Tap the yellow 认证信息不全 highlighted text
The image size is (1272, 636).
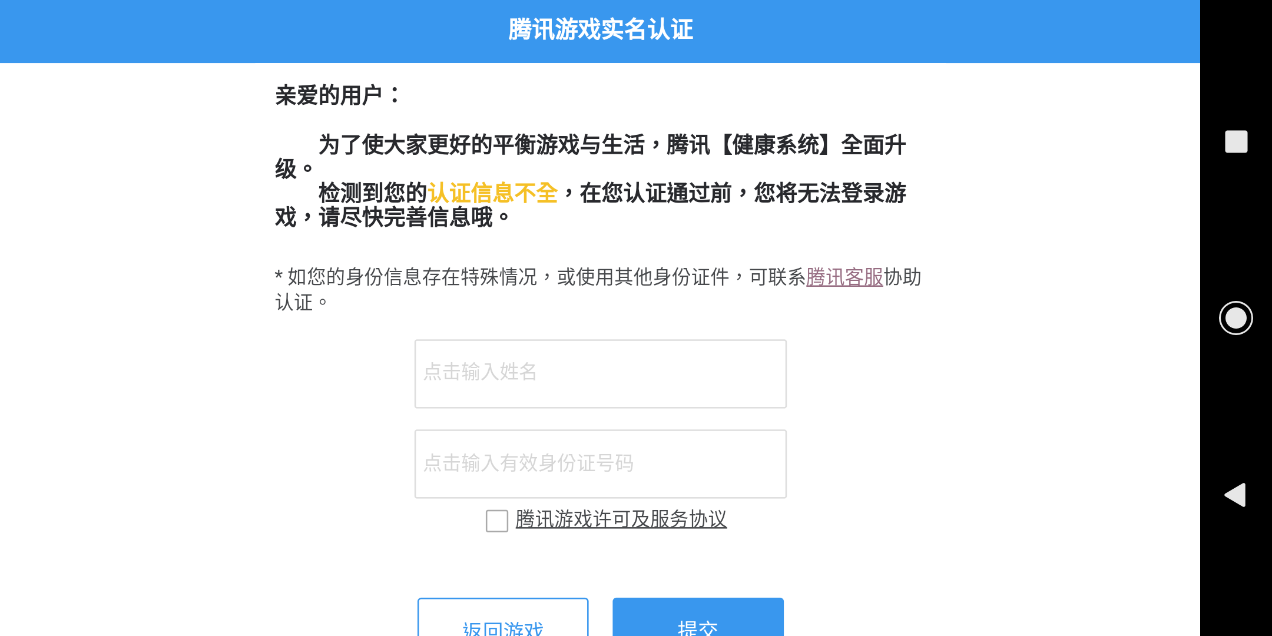point(493,193)
